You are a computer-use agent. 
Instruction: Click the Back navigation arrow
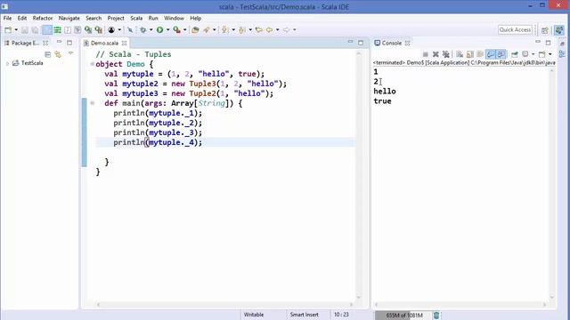click(x=269, y=29)
